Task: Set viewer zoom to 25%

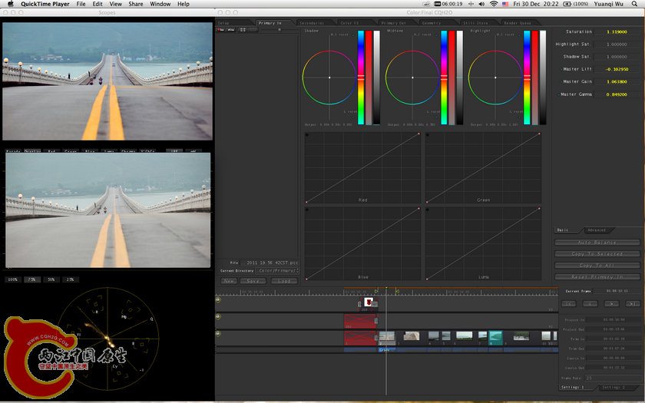Action: (71, 279)
